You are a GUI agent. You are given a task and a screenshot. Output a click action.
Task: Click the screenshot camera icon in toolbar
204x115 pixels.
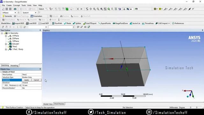click(x=15, y=9)
